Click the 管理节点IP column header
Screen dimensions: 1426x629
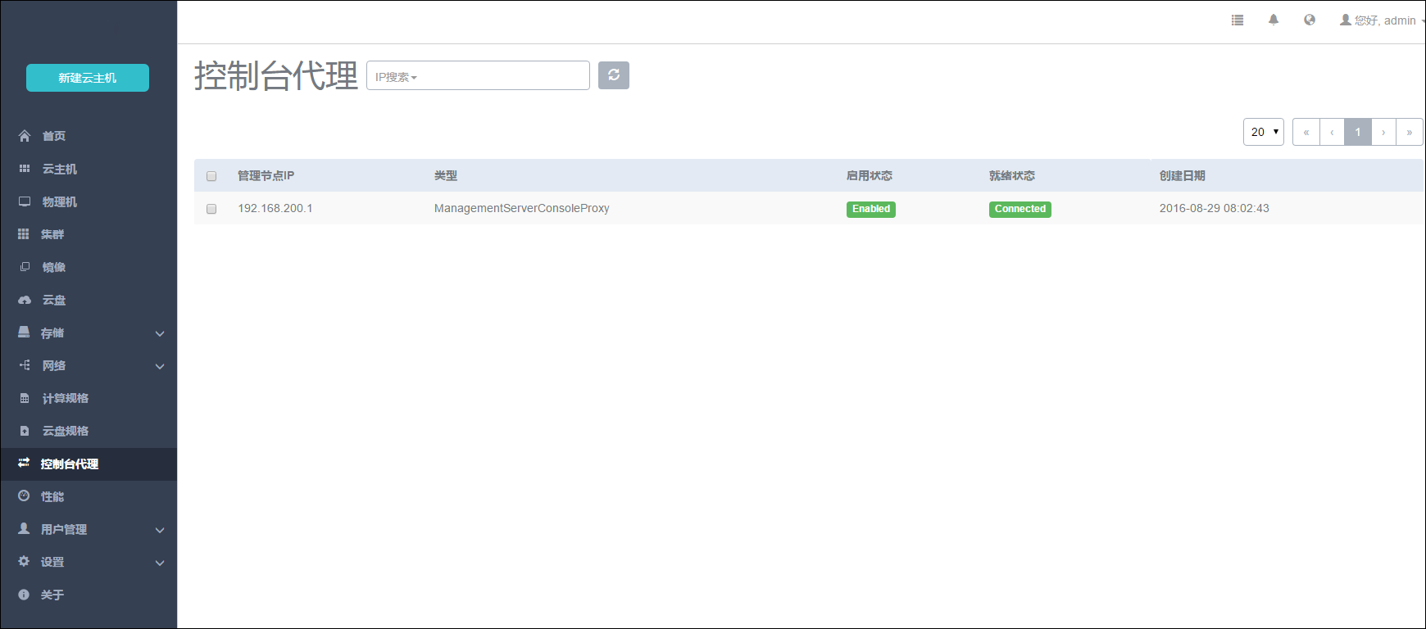pyautogui.click(x=266, y=176)
